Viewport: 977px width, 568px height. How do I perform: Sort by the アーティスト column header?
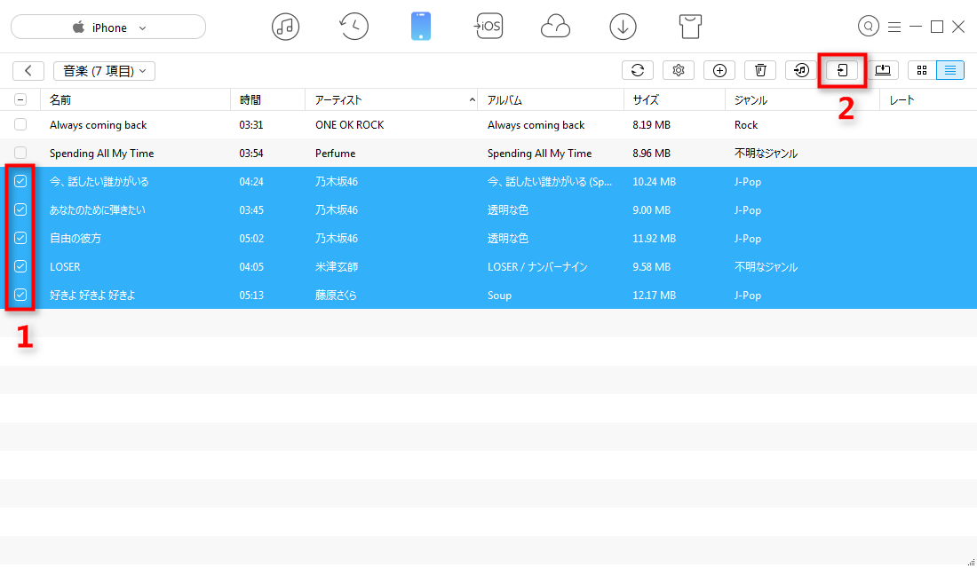pos(392,99)
